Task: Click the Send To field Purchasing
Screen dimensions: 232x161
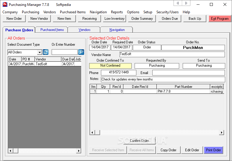Action: point(204,66)
